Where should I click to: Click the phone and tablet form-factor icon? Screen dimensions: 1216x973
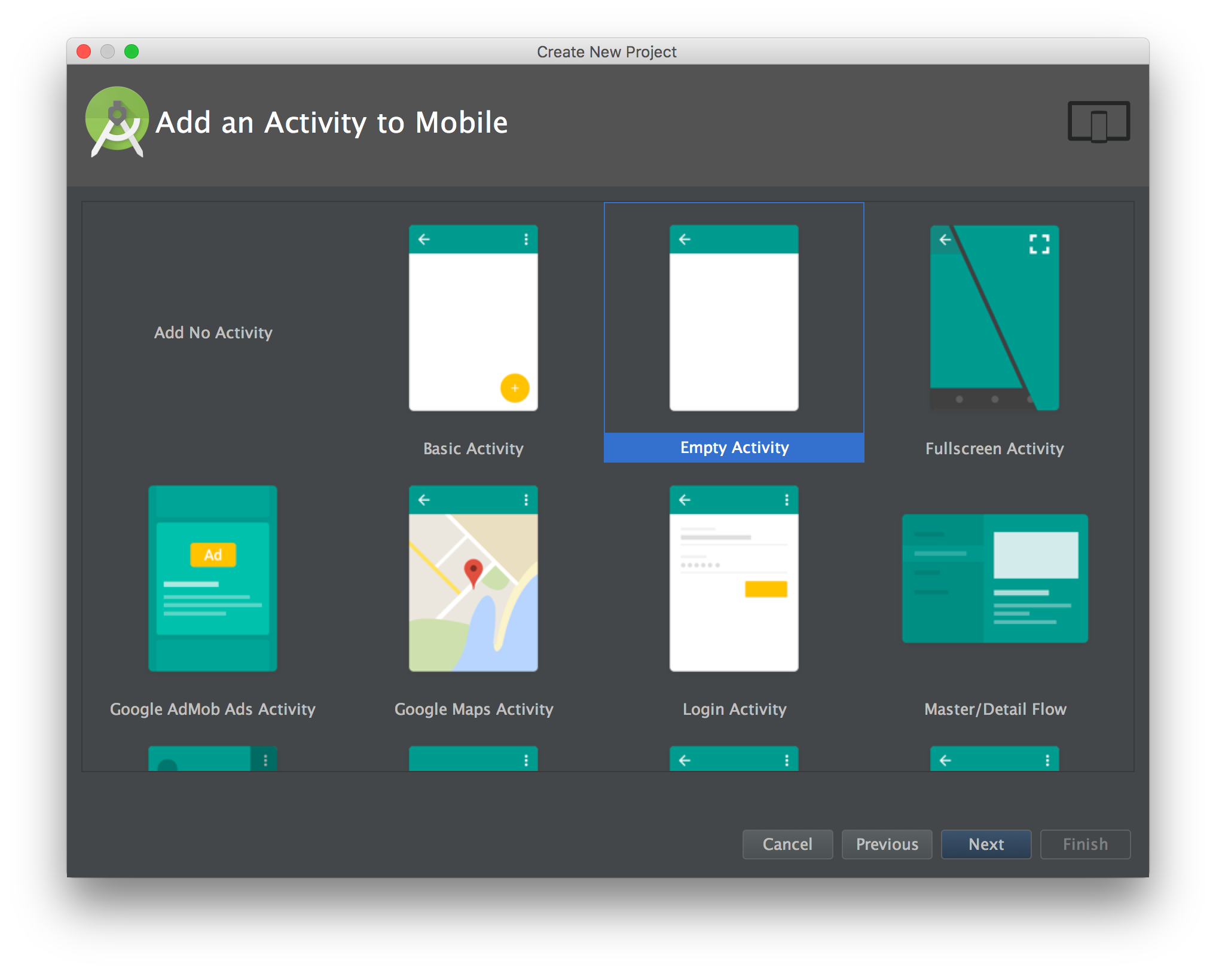[x=1098, y=122]
